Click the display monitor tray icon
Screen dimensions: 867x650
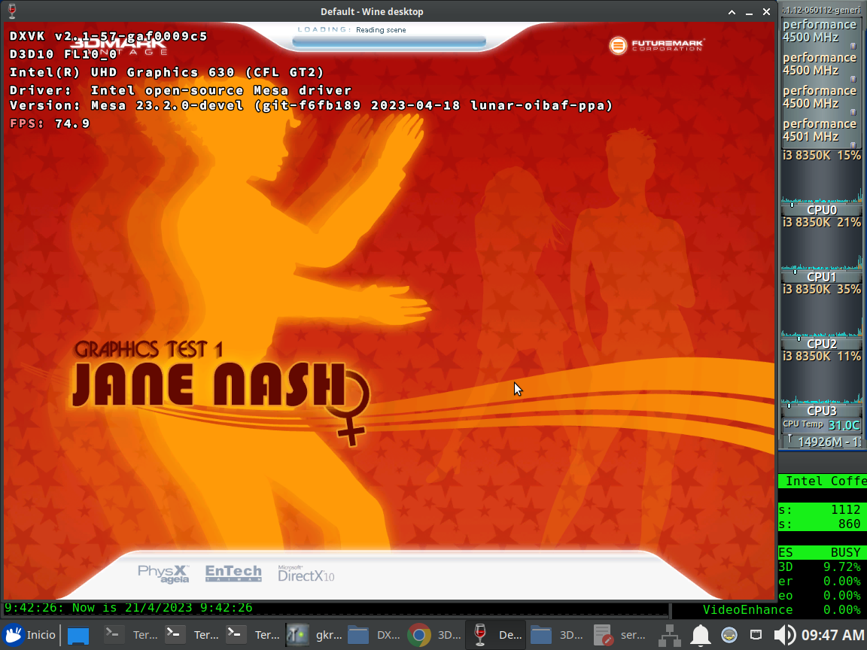pos(756,634)
